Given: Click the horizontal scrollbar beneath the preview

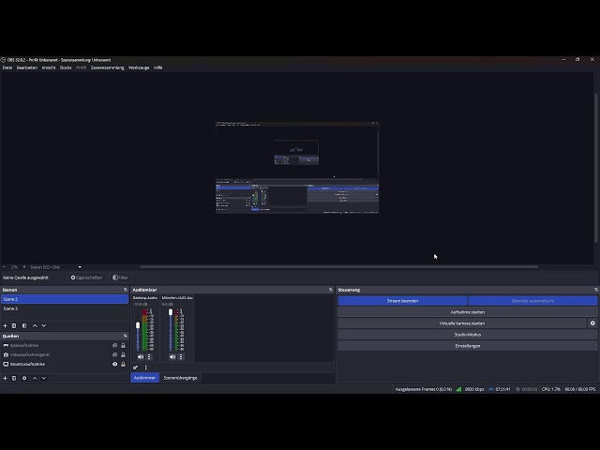Looking at the screenshot, I should [339, 266].
